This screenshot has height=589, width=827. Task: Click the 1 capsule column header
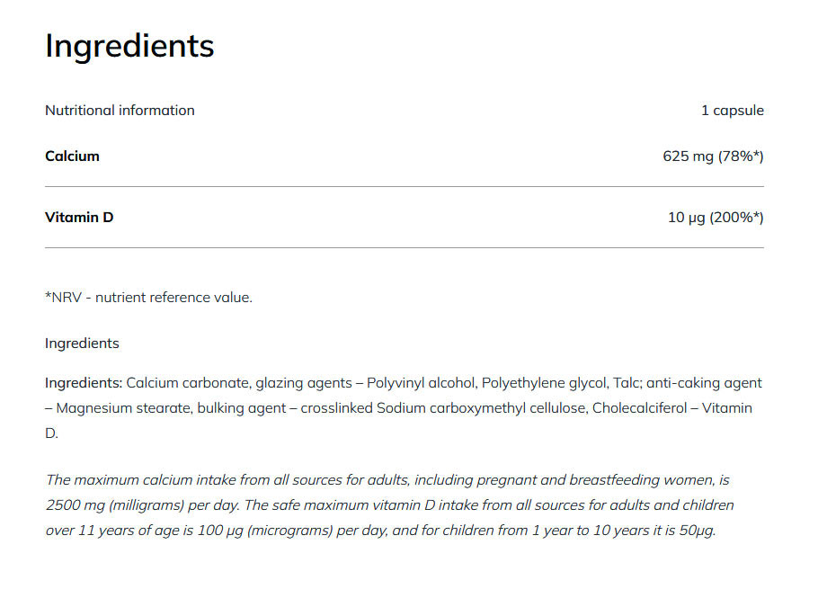732,111
